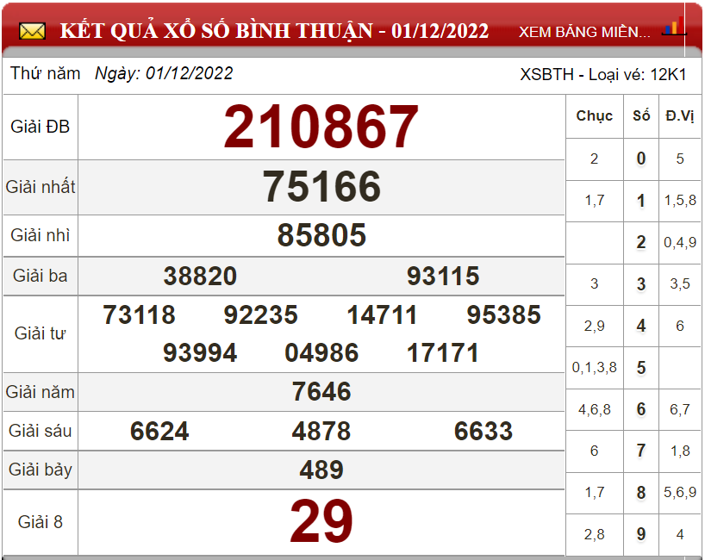Click Đ.Vị cell showing 3,5

pyautogui.click(x=680, y=284)
